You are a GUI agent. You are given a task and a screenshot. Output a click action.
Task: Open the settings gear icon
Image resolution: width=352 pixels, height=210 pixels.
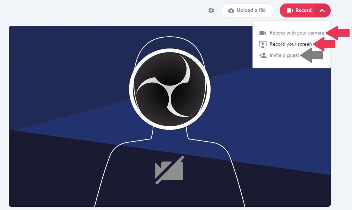tap(211, 10)
